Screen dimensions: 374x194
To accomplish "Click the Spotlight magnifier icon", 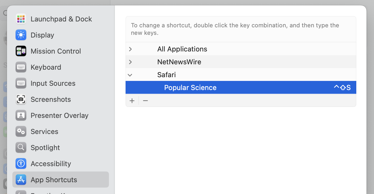I will pos(21,148).
